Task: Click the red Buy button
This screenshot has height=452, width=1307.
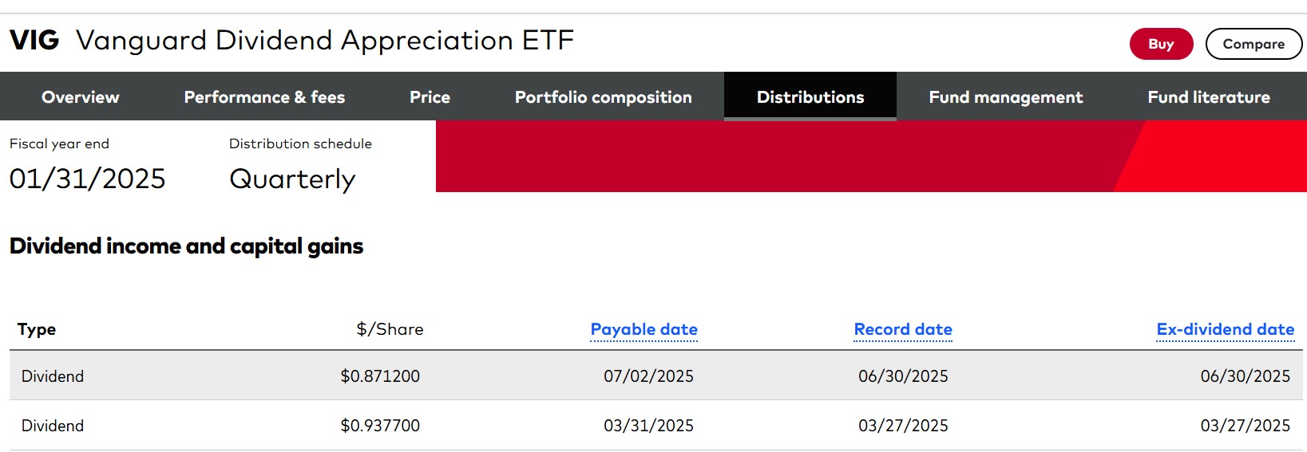Action: pos(1161,44)
